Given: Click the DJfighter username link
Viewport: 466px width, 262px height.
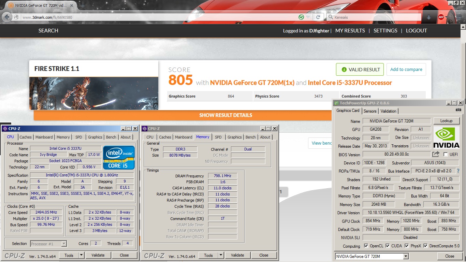Looking at the screenshot, I should click(x=319, y=31).
